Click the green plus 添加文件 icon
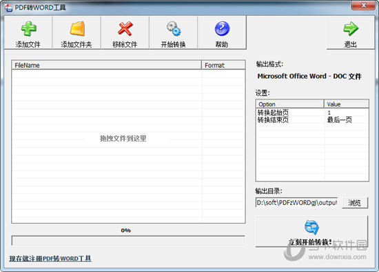379x272 pixels. pyautogui.click(x=28, y=29)
